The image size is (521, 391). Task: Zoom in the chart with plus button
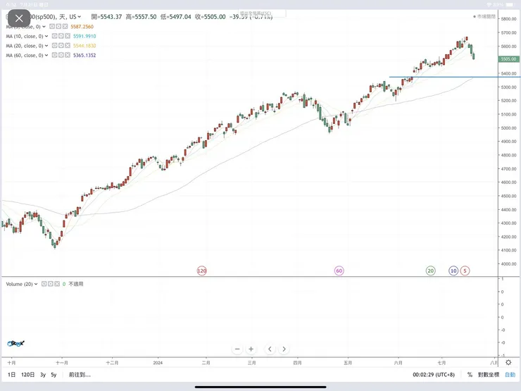click(x=251, y=349)
